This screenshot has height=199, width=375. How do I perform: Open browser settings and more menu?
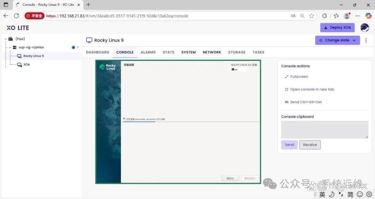click(x=358, y=16)
